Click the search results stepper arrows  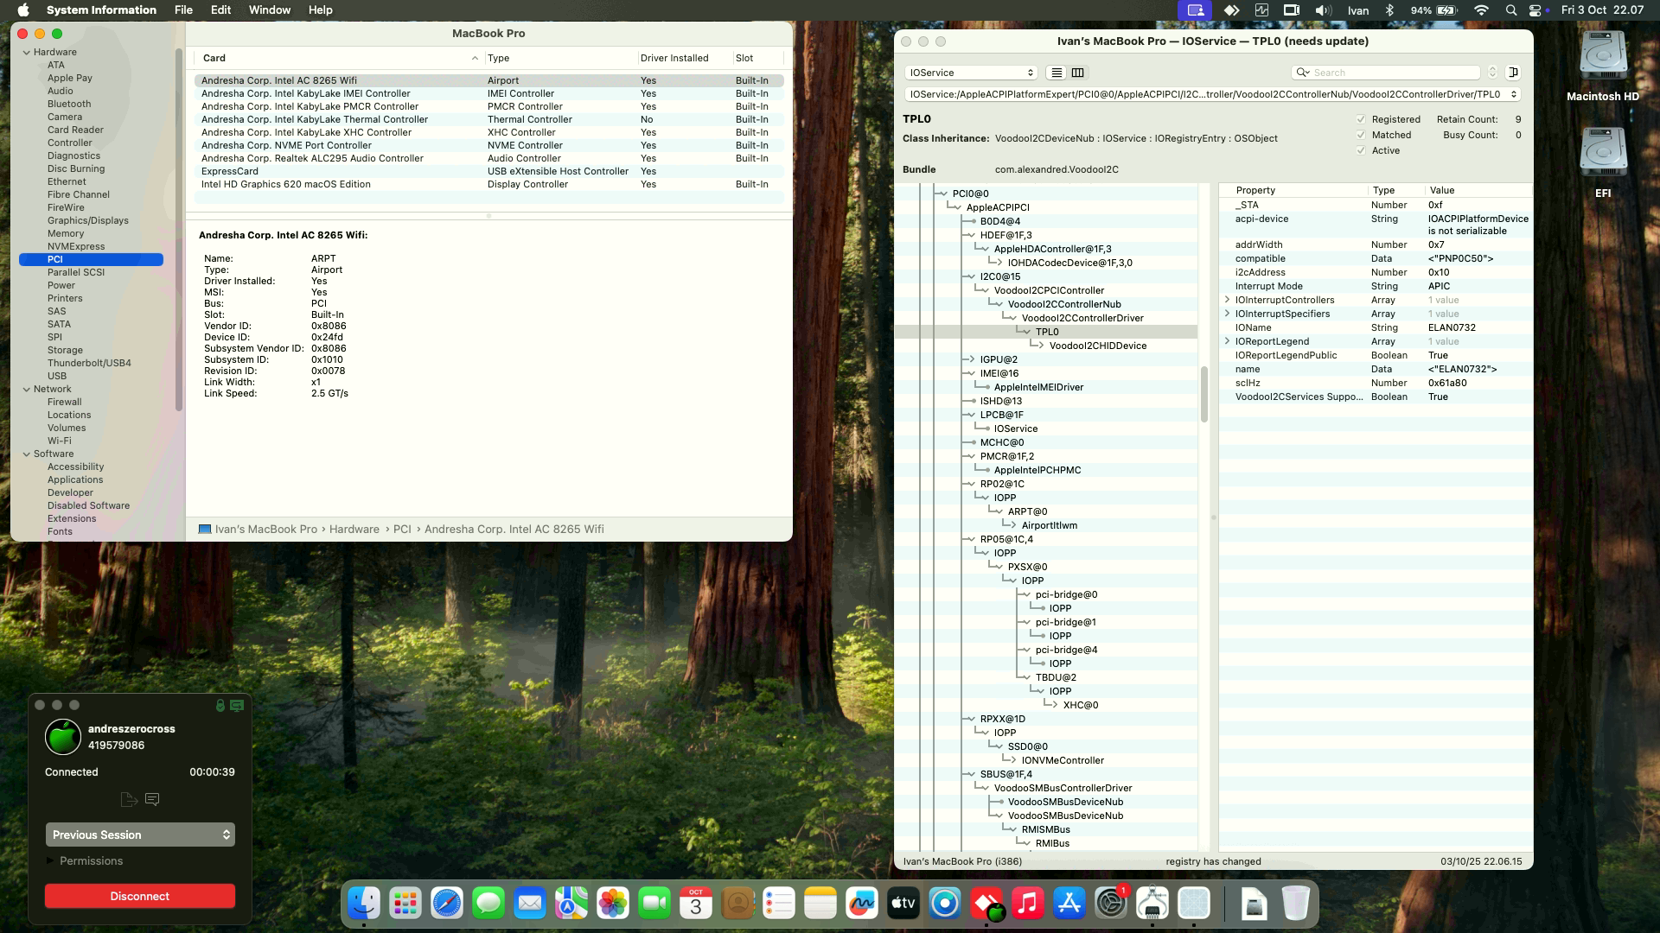1492,73
